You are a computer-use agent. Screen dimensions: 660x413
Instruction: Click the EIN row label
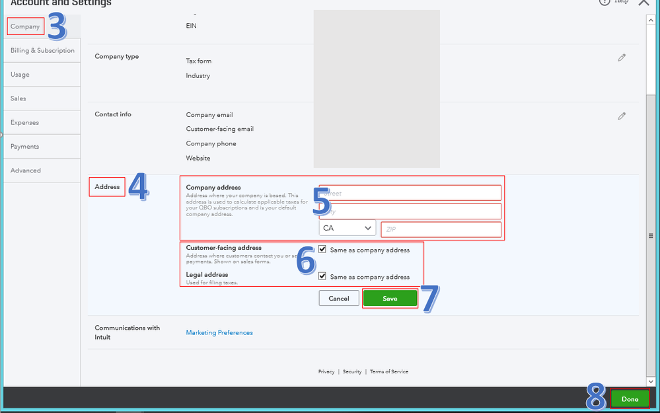coord(191,26)
